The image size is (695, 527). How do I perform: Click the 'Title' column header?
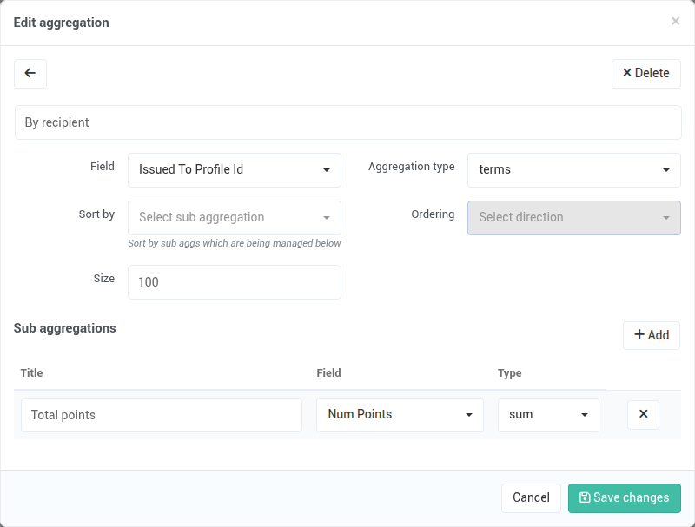point(31,372)
